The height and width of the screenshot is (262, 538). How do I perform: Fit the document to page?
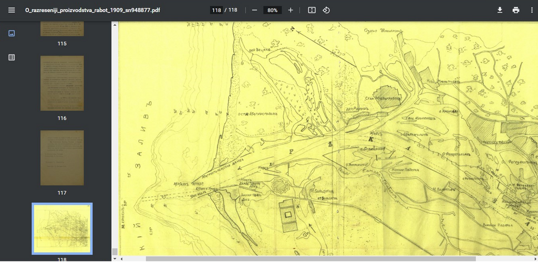point(312,10)
